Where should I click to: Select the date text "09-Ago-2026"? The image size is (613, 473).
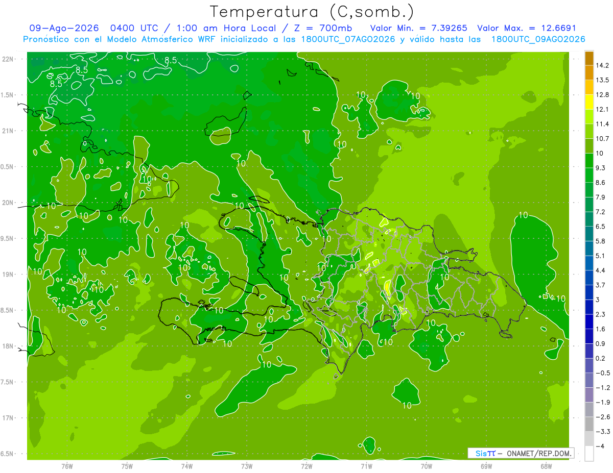63,28
